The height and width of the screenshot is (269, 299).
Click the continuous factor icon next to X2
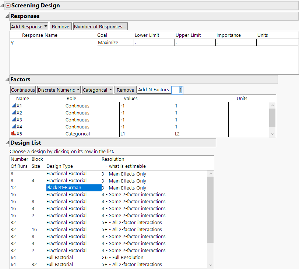click(x=13, y=113)
